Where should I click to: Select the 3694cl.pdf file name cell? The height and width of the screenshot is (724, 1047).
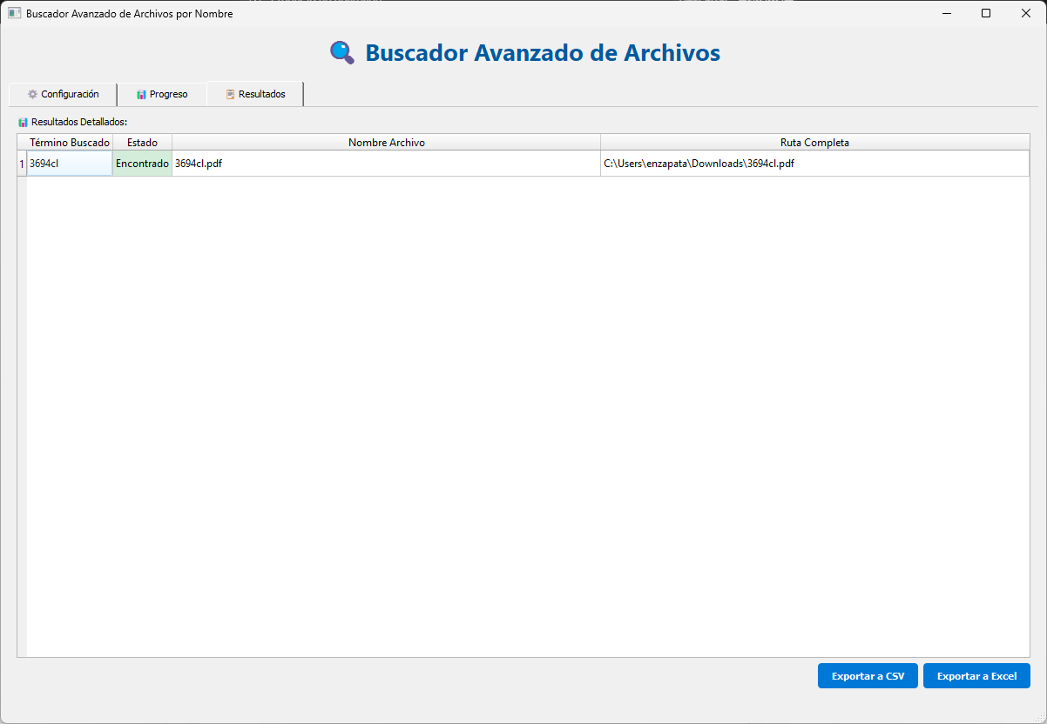[386, 164]
